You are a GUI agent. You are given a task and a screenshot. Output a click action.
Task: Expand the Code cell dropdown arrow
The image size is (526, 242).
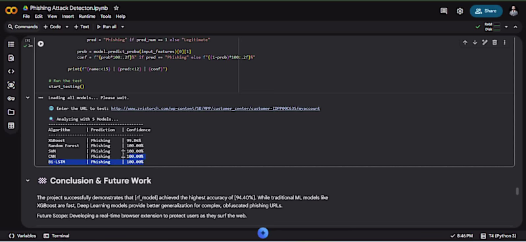[67, 27]
